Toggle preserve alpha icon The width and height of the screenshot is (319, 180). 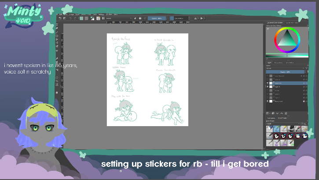click(140, 18)
